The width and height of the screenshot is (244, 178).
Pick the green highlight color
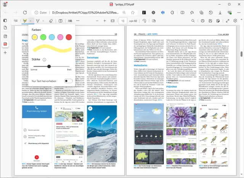point(43,37)
